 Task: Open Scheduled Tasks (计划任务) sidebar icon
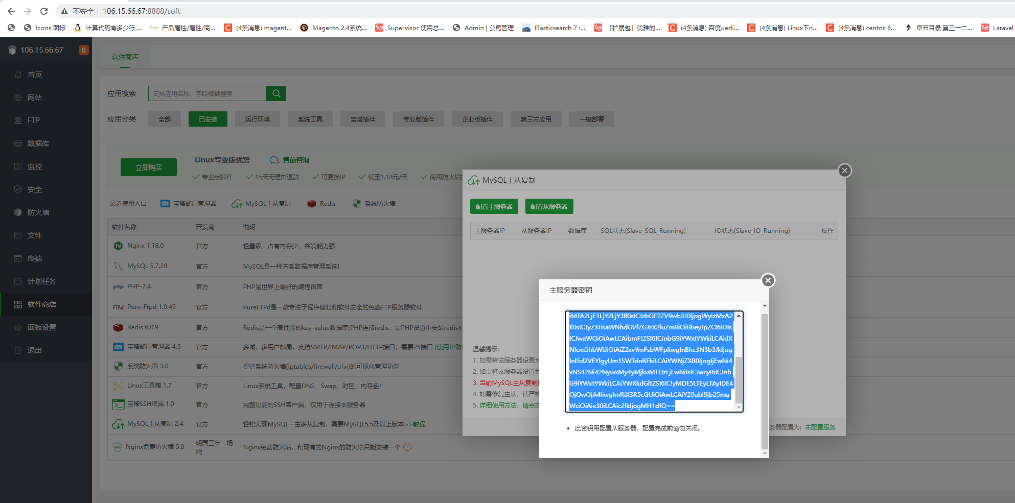tap(18, 281)
